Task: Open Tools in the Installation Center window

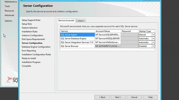Action: [7, 6]
